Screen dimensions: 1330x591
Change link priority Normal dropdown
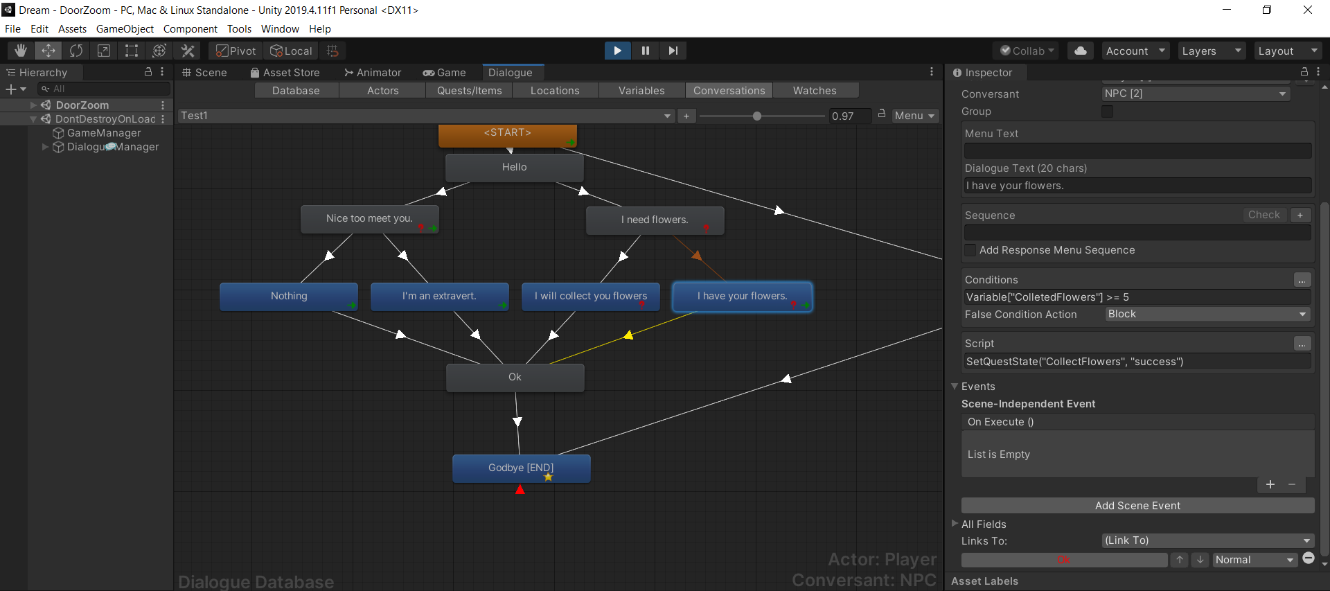coord(1255,560)
